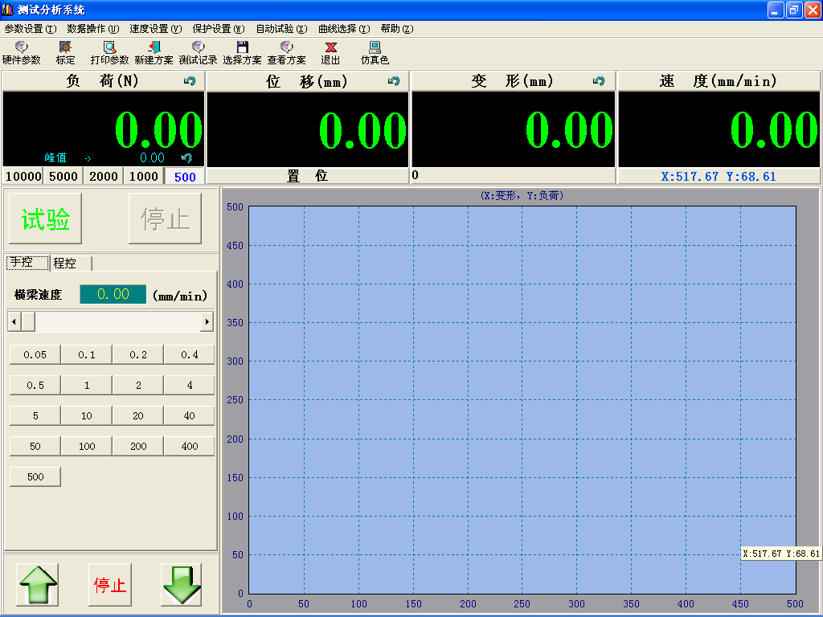Screen dimensions: 823x617
Task: Set crossbeam speed to 4
Action: pyautogui.click(x=190, y=385)
